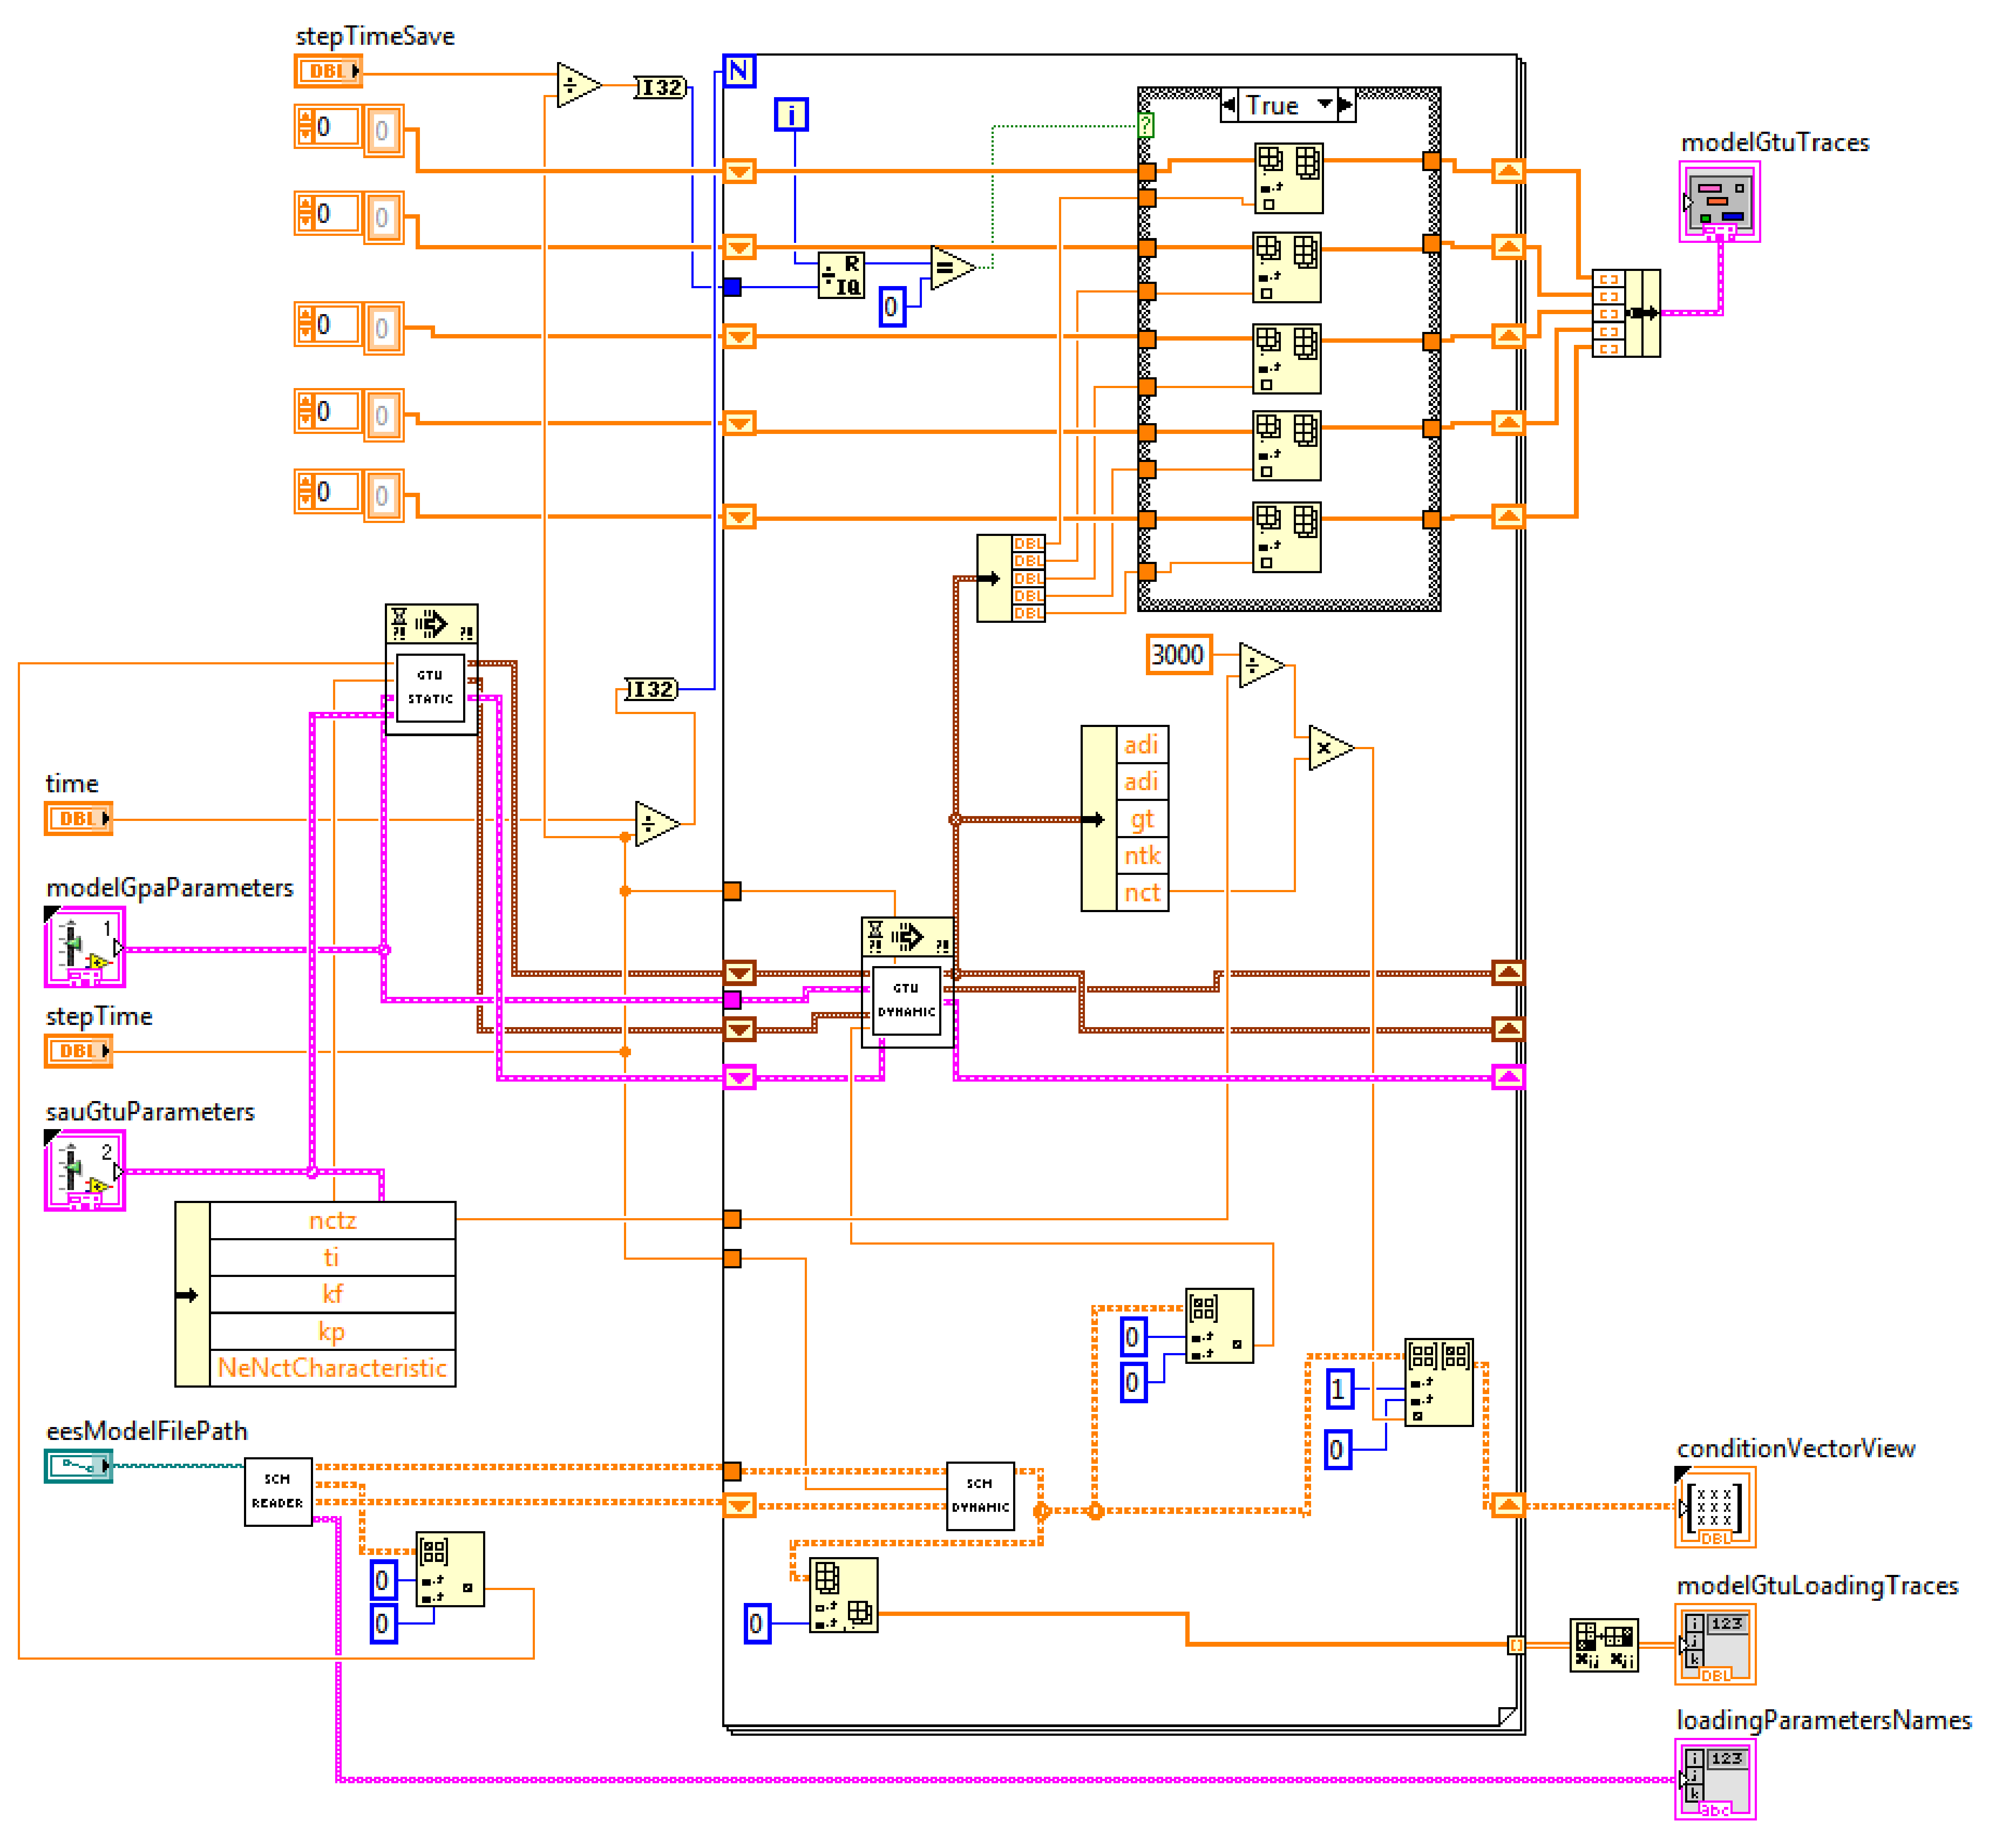Open the True case selector dropdown arrow
Image resolution: width=1989 pixels, height=1848 pixels.
pyautogui.click(x=1324, y=104)
